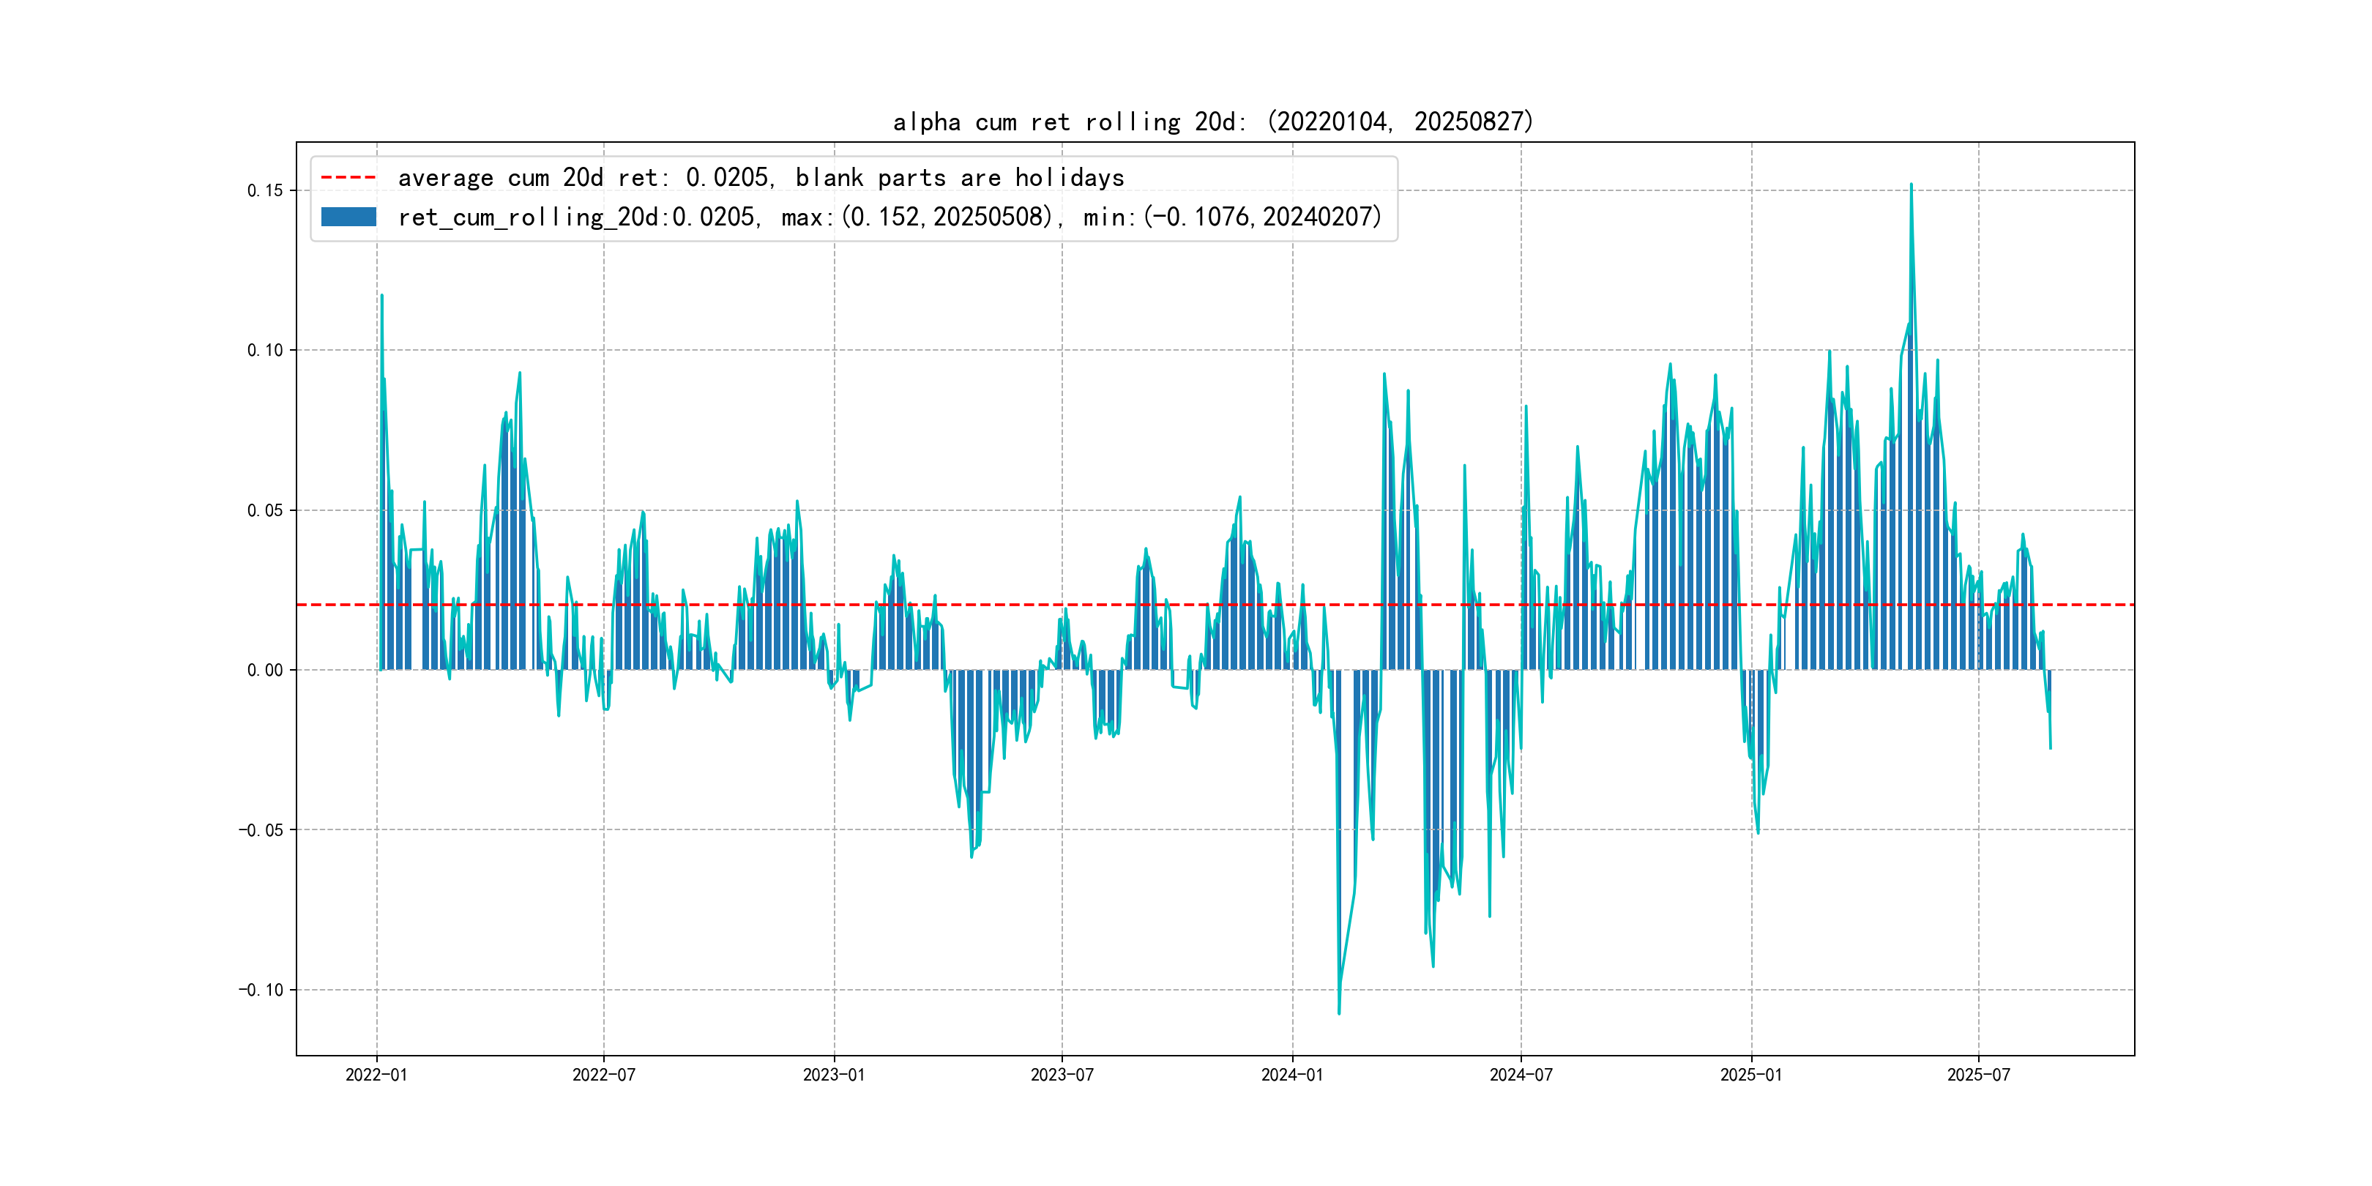Click the 2024-07 x-axis tick label
Image resolution: width=2372 pixels, height=1186 pixels.
pos(1521,1075)
